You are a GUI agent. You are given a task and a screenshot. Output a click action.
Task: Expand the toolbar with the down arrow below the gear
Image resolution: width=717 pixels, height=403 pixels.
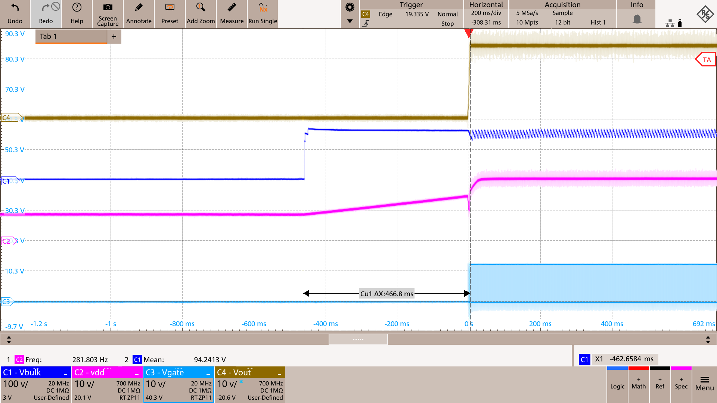pos(350,22)
